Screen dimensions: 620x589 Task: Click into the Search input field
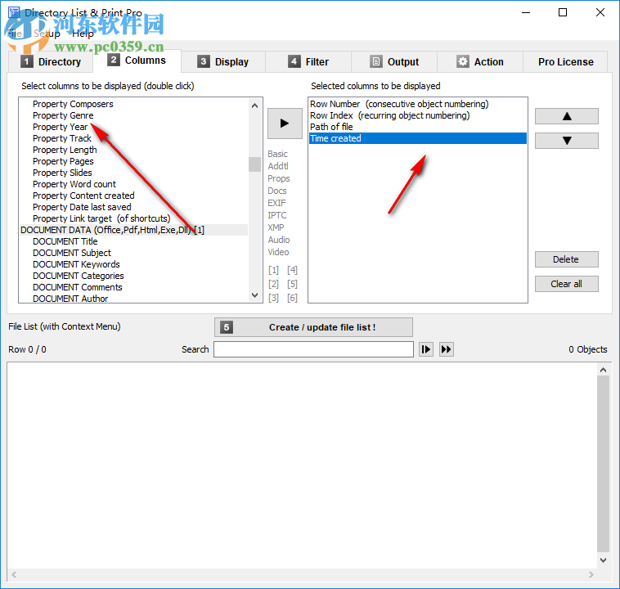pos(313,349)
